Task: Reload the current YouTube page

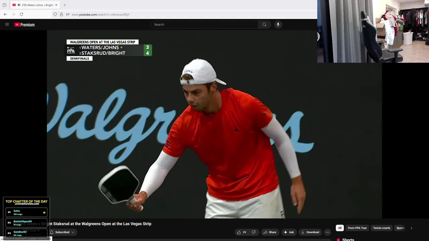Action: pos(21,14)
